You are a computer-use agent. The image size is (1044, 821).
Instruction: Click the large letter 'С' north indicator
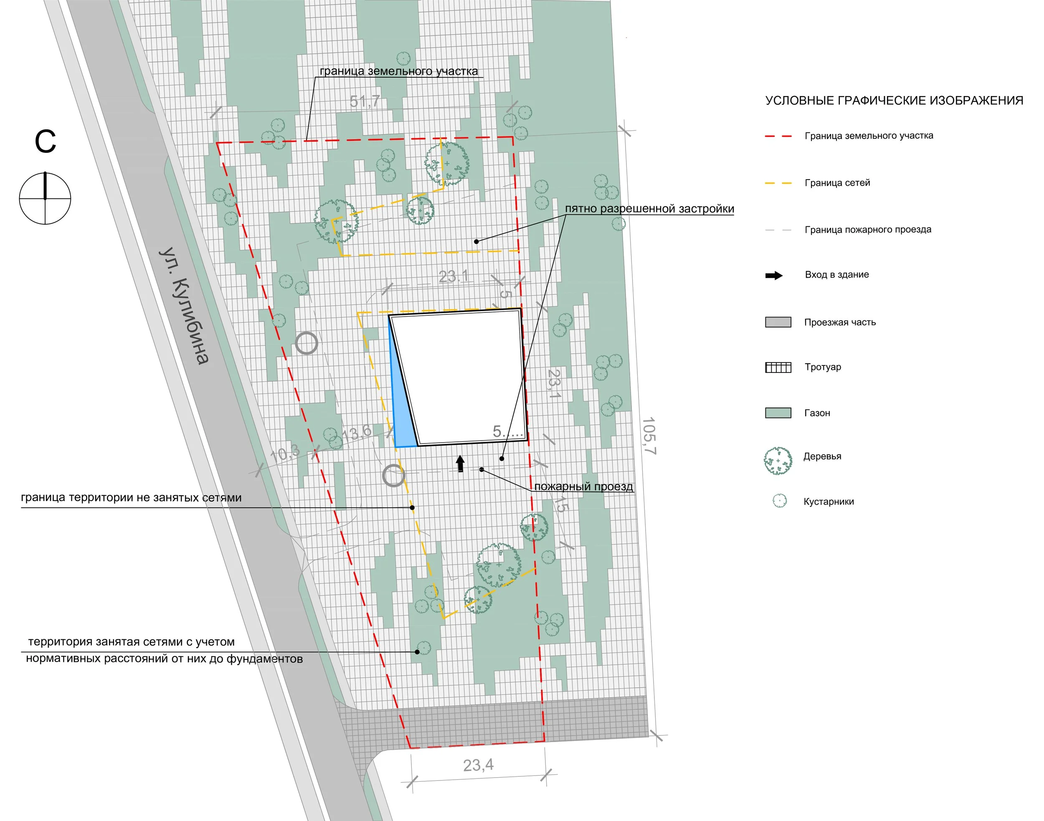pos(45,141)
